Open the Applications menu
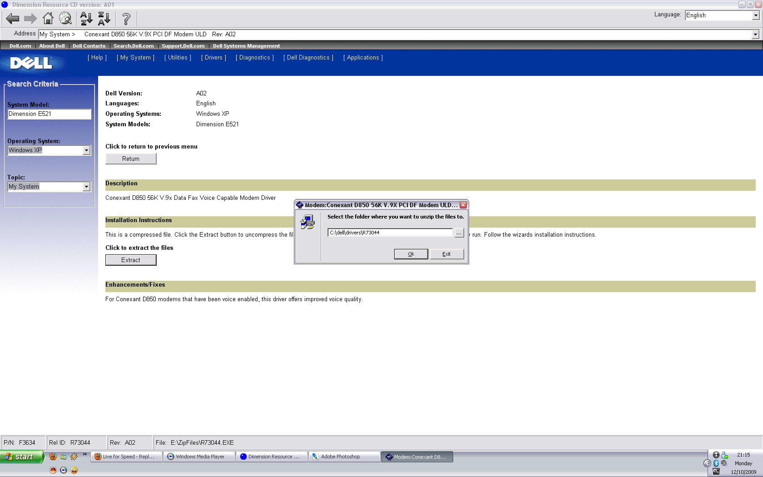Screen dimensions: 763x477 tap(363, 58)
